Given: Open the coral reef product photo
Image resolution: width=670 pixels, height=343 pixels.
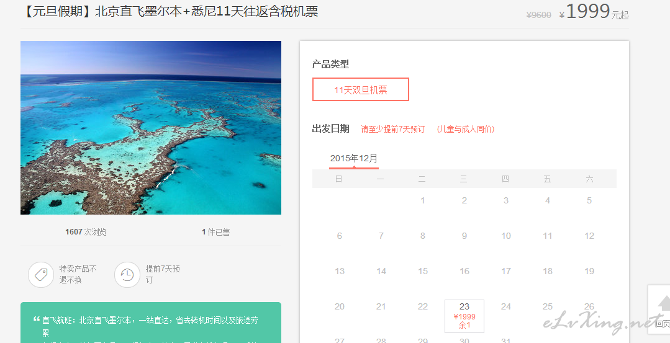Looking at the screenshot, I should pos(151,128).
